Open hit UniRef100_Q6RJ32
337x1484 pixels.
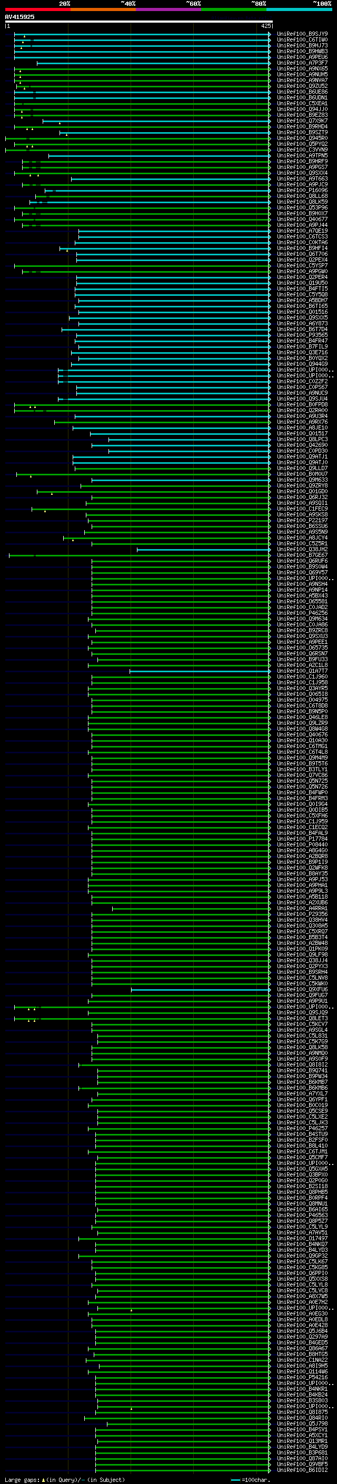click(x=302, y=497)
